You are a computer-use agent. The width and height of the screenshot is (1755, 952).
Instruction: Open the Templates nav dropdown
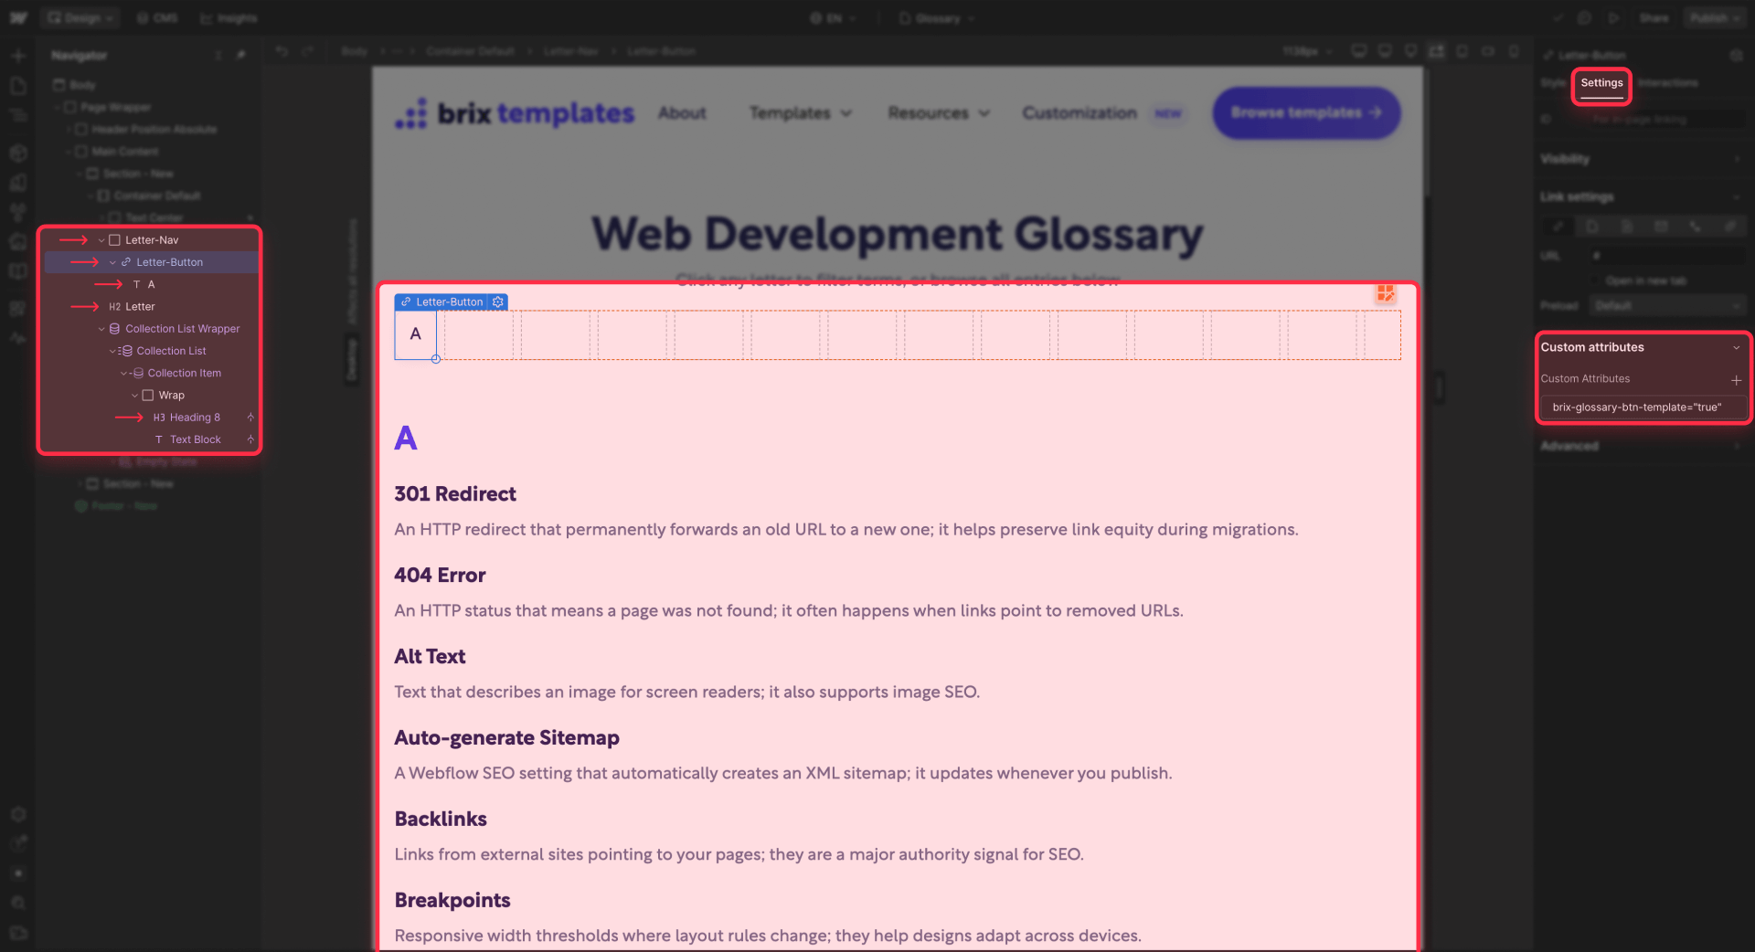pyautogui.click(x=801, y=113)
